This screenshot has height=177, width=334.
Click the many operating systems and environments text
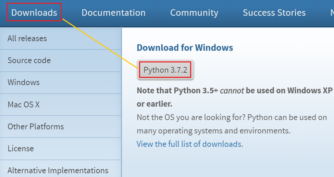point(213,131)
